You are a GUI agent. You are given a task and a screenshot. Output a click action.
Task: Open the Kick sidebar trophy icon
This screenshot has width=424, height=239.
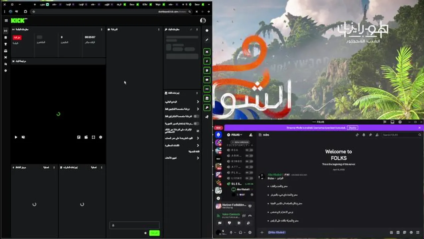pyautogui.click(x=6, y=44)
